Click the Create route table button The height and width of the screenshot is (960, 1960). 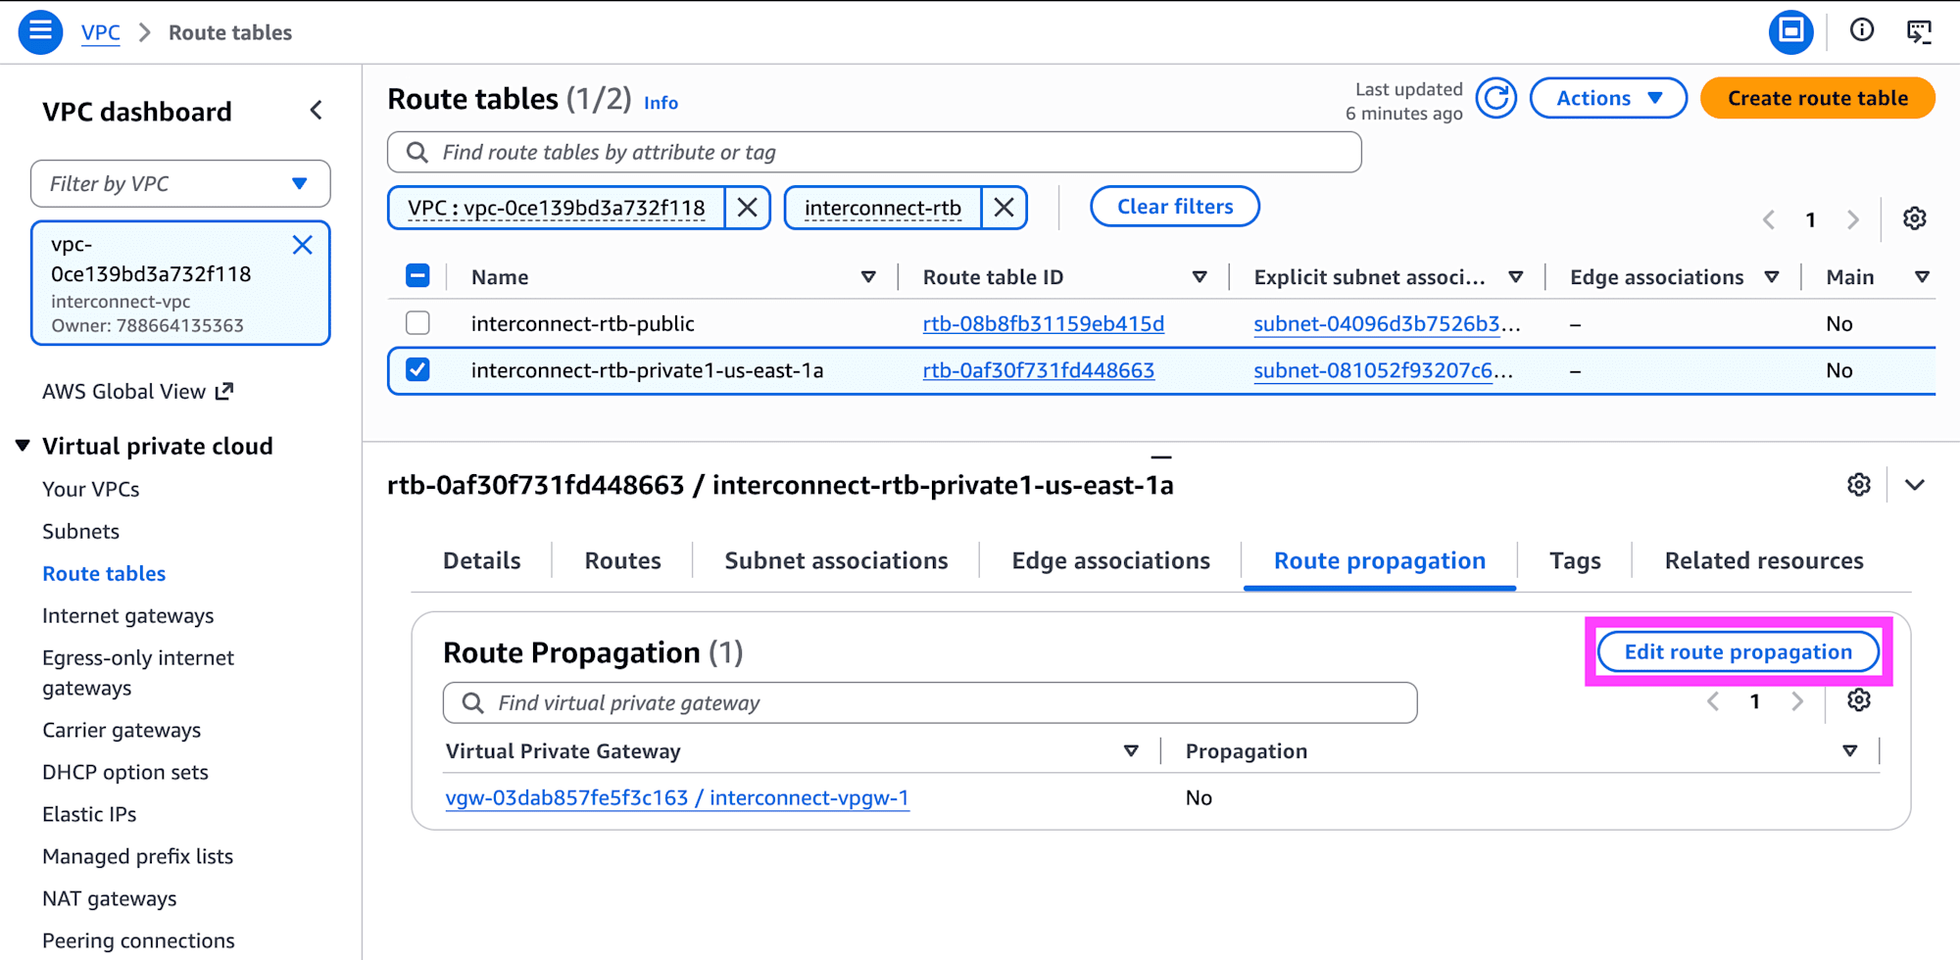pos(1818,98)
